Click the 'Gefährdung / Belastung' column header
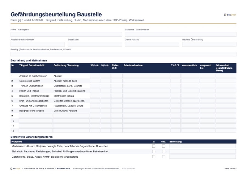Image resolution: width=247 pixels, height=174 pixels. coord(66,65)
